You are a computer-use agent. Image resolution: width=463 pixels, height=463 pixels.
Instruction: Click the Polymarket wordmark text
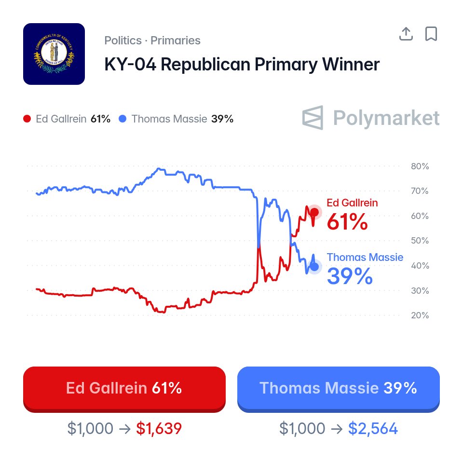click(386, 118)
